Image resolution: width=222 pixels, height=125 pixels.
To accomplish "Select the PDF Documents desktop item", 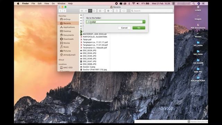I will tap(198, 26).
